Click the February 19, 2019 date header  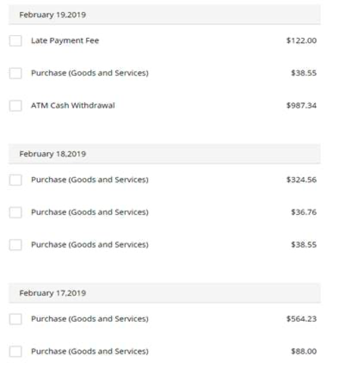[165, 15]
